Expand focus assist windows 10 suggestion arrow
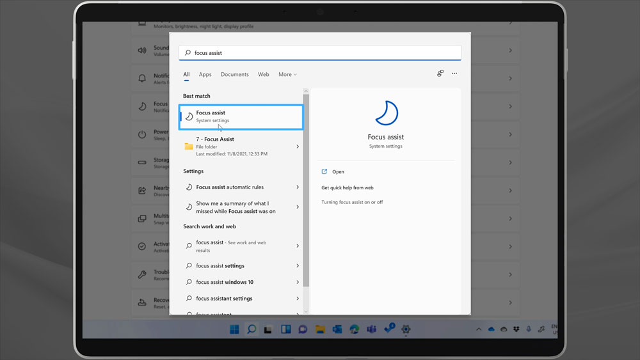Screen dimensions: 640x360 click(x=298, y=282)
